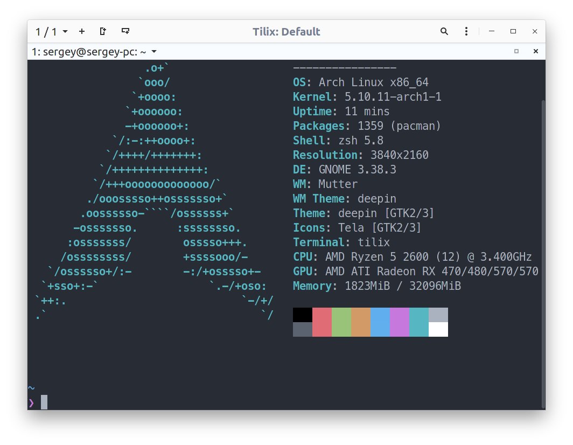Viewport: 573px width, 445px height.
Task: Click the '1: sergey@sergey-pc: ~' terminal title
Action: [x=89, y=52]
